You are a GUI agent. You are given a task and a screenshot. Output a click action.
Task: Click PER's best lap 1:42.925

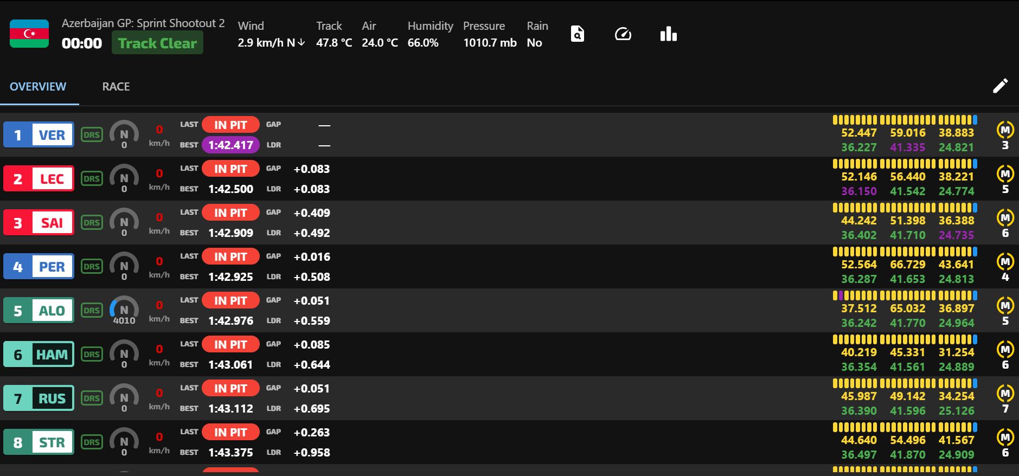tap(230, 276)
